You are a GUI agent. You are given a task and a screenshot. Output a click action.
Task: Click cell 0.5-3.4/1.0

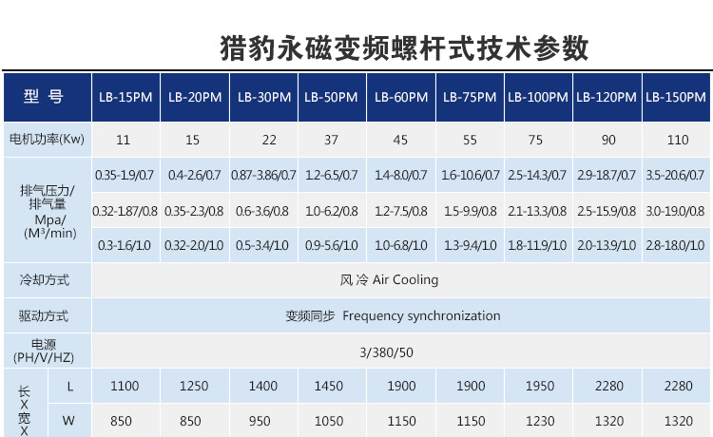(262, 245)
